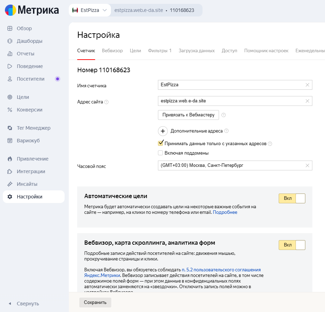The height and width of the screenshot is (312, 325).
Task: Click help icon beside Принимать данные только
Action: click(x=270, y=144)
